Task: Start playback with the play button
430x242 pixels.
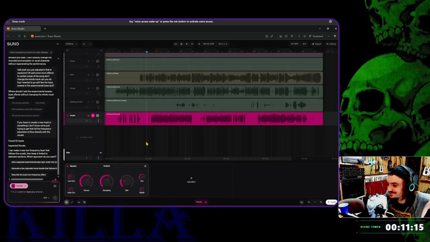Action: pos(187,44)
